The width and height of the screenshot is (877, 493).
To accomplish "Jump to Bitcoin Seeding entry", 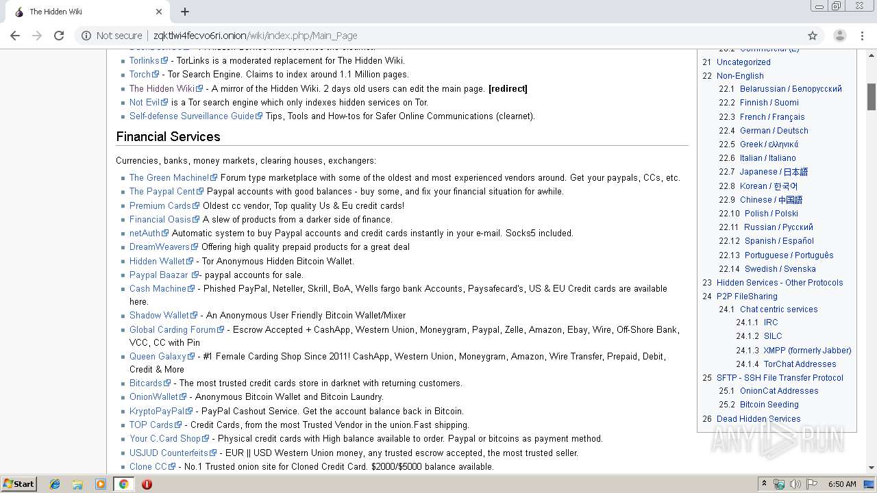I will point(769,404).
